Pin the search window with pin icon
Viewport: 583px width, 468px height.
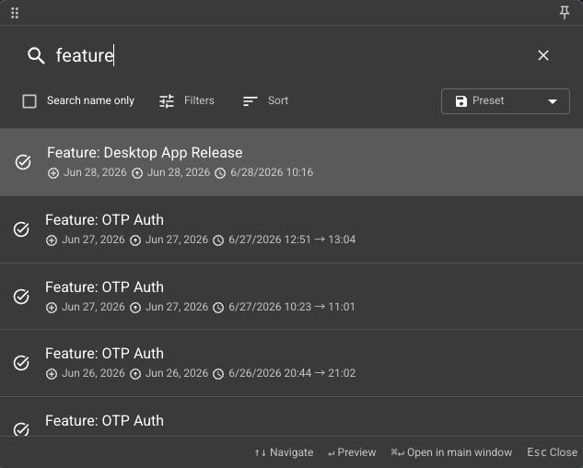565,13
